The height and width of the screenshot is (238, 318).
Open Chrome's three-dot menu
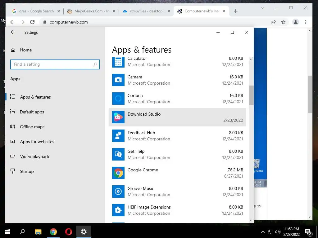(x=306, y=22)
